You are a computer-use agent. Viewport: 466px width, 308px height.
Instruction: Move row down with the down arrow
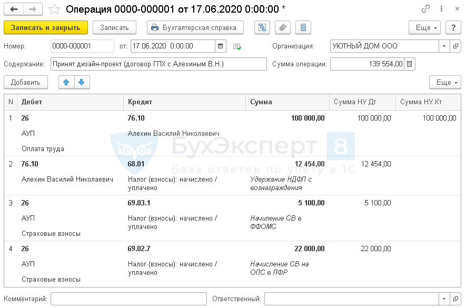coord(82,82)
